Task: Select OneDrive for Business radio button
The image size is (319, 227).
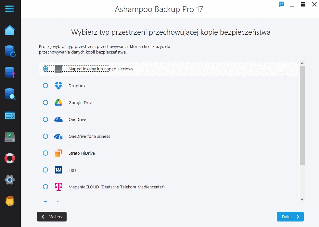Action: click(x=45, y=136)
